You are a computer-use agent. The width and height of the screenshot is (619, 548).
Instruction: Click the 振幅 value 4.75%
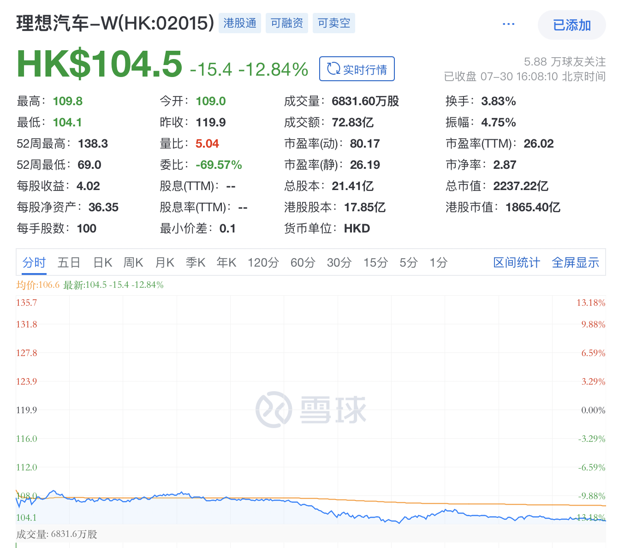499,122
